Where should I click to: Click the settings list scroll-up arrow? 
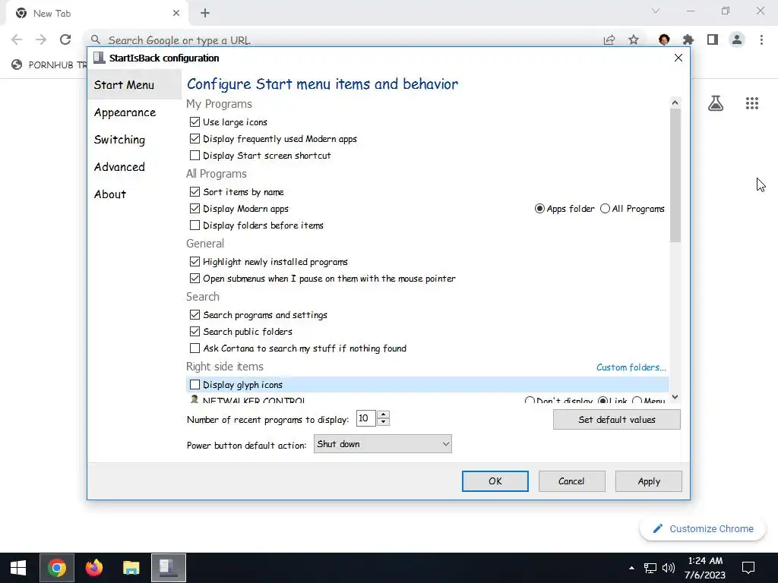click(675, 102)
